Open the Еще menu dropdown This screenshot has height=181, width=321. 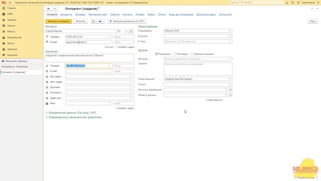[312, 21]
